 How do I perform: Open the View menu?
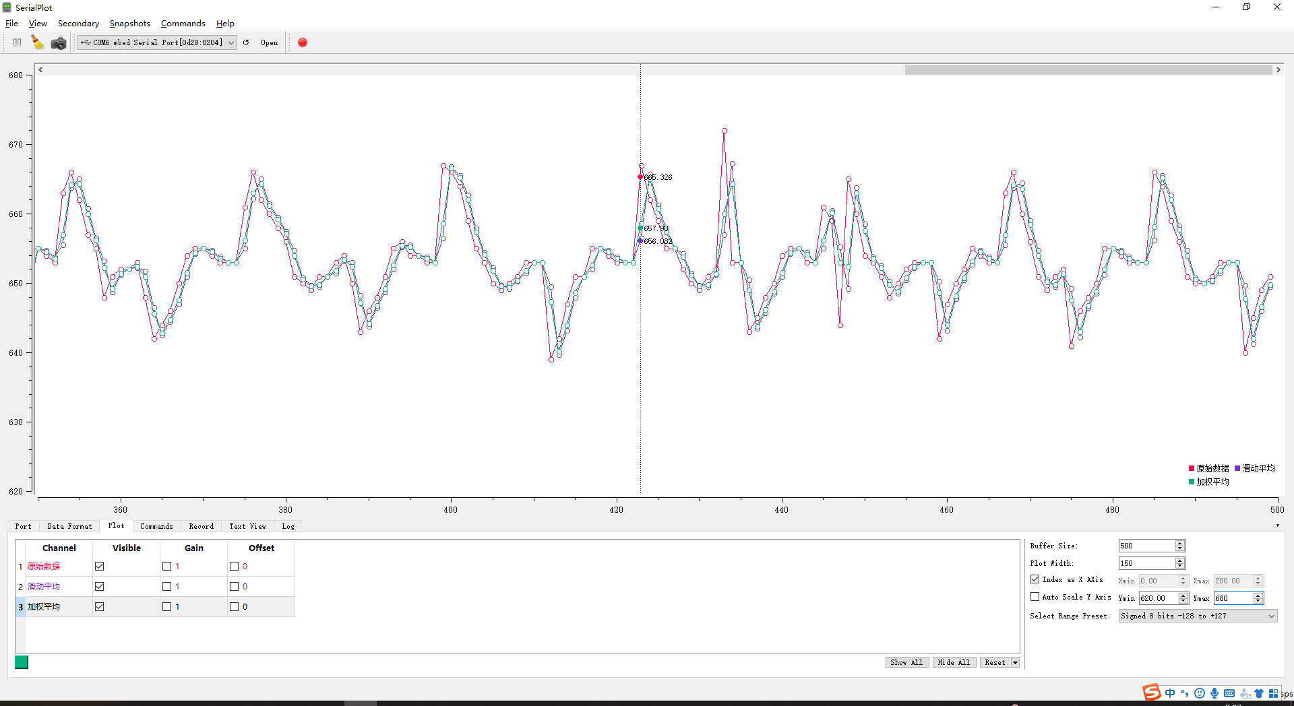tap(38, 24)
